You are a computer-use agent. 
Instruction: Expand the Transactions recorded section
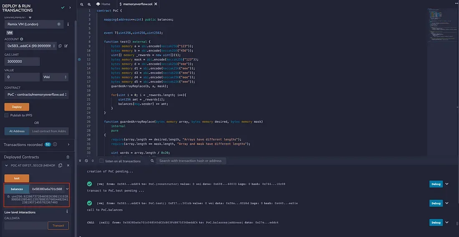coord(67,145)
